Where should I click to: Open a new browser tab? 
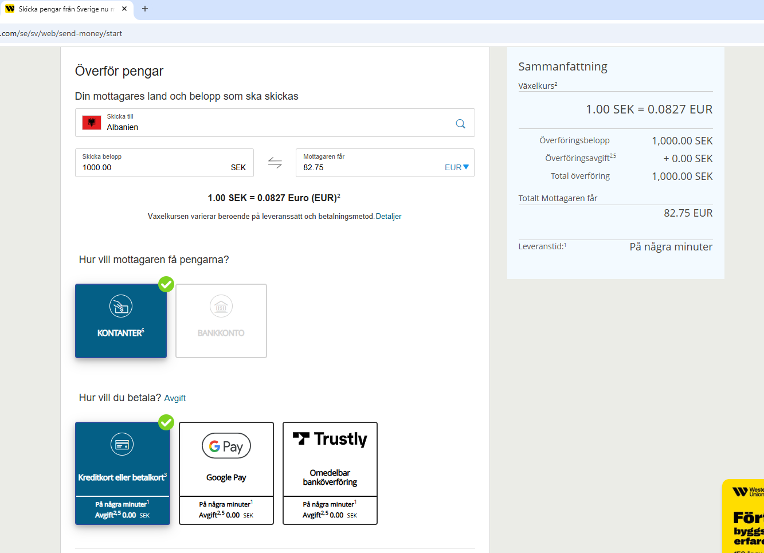click(145, 9)
